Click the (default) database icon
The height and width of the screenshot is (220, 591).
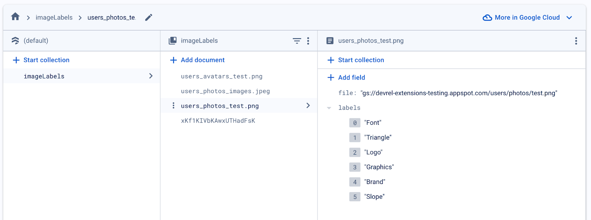pos(15,40)
